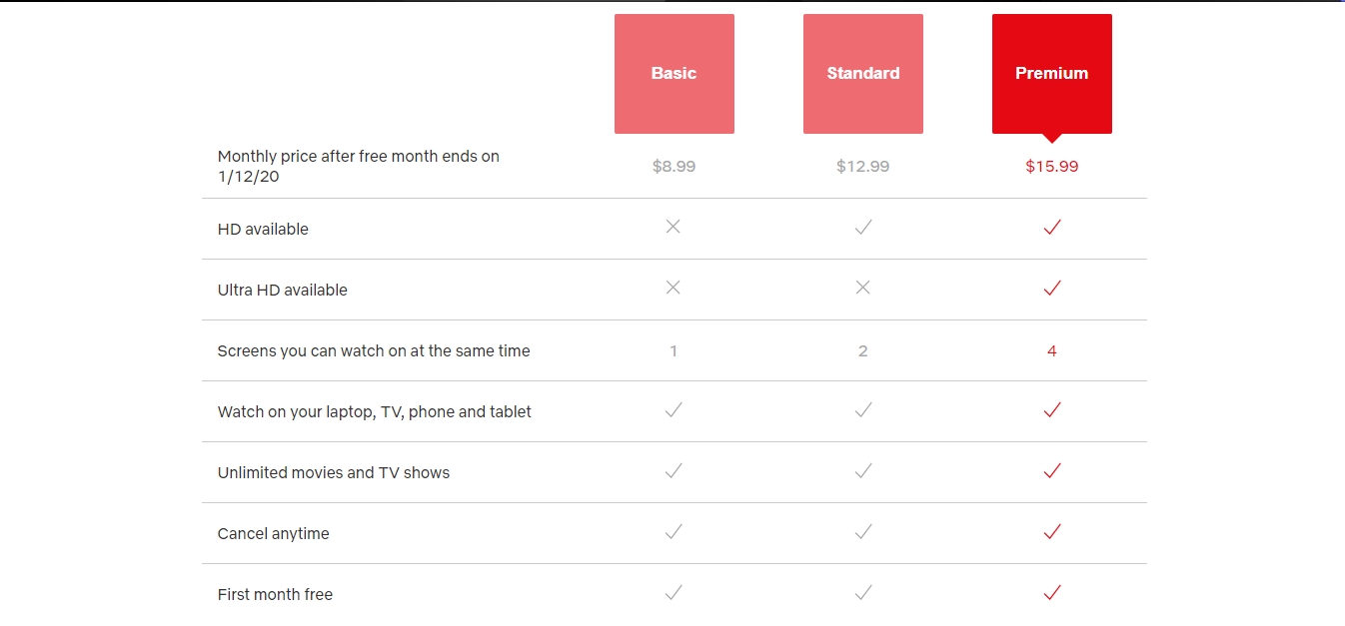Viewport: 1345px width, 626px height.
Task: Click the X icon for Standard Ultra HD
Action: (863, 289)
